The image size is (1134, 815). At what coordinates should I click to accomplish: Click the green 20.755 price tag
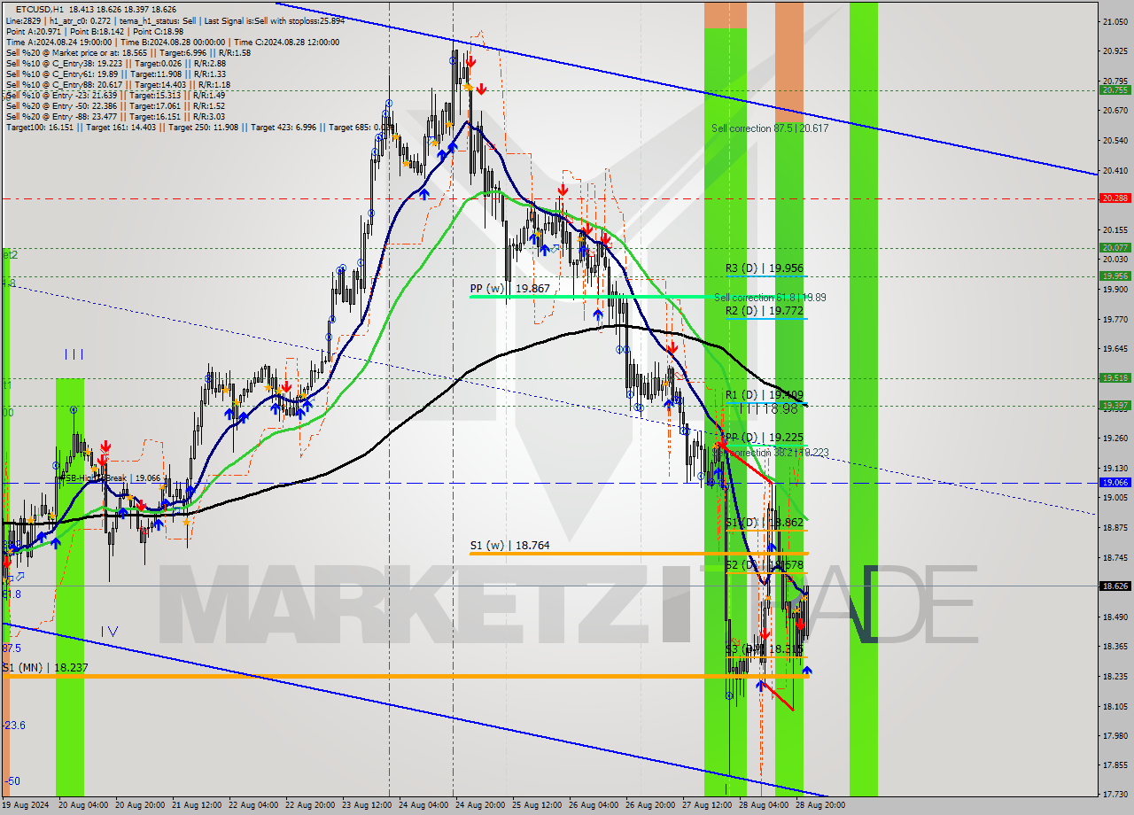coord(1115,89)
